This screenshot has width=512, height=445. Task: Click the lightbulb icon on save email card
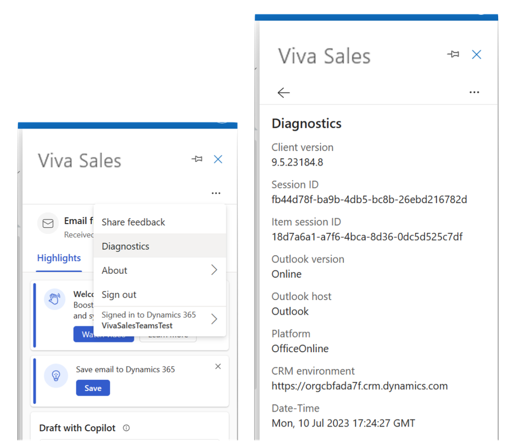tap(56, 376)
